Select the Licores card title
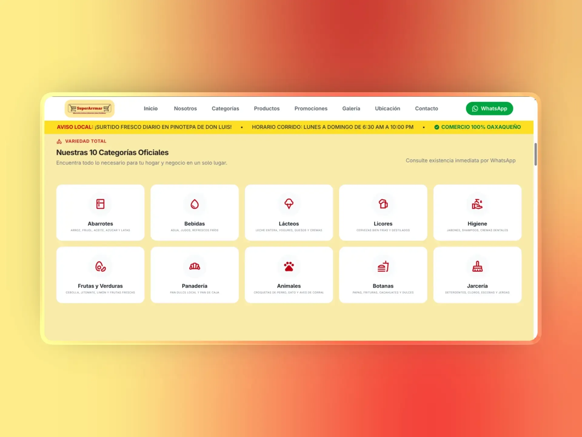The width and height of the screenshot is (582, 437). (383, 224)
